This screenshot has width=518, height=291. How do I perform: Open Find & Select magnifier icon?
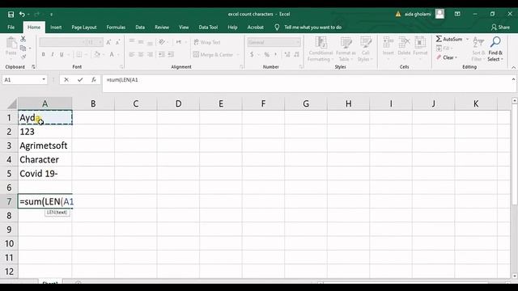[495, 42]
